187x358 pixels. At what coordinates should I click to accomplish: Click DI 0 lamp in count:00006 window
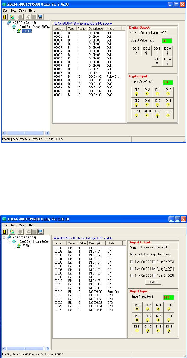click(x=168, y=92)
